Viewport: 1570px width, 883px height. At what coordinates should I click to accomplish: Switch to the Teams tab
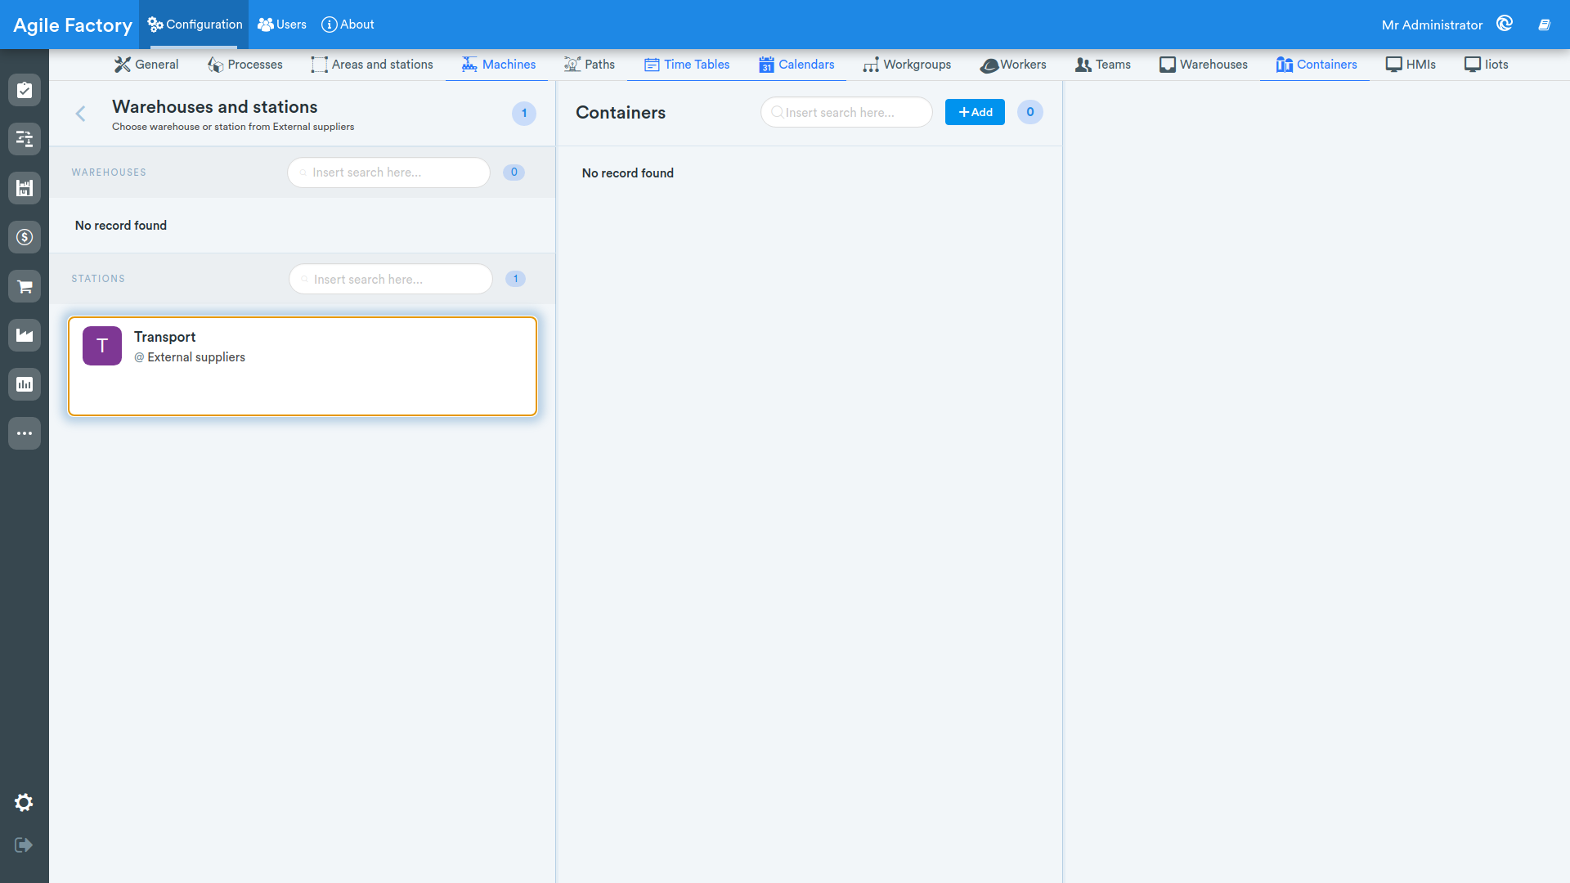1103,65
